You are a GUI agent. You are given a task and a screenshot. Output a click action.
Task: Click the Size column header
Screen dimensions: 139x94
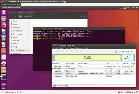[x=108, y=64]
